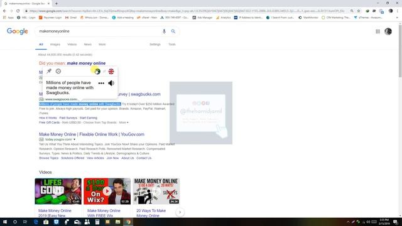Open 'Browse Topics' YouGov sitelink

(49, 158)
